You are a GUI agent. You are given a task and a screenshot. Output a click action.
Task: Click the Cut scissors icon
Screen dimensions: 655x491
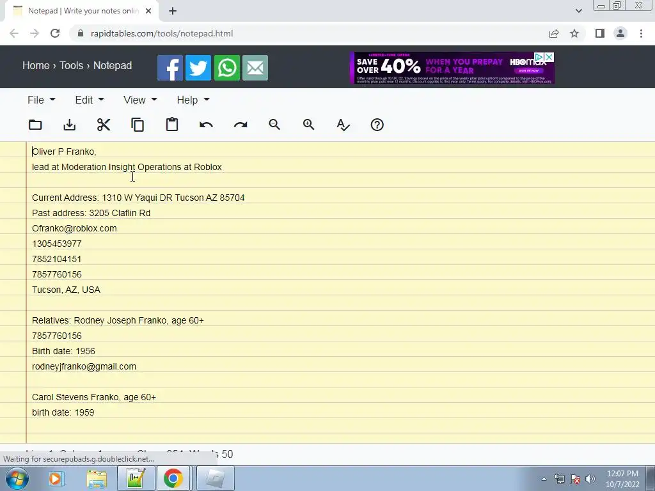coord(104,125)
